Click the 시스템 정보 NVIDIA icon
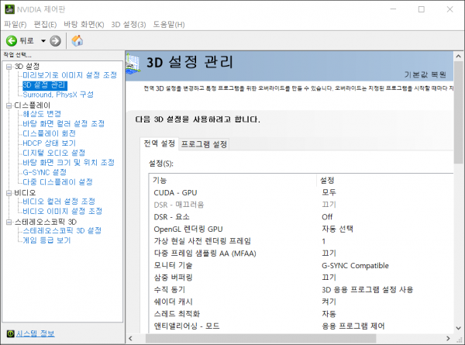Viewport: 465px width, 345px height. coord(10,333)
